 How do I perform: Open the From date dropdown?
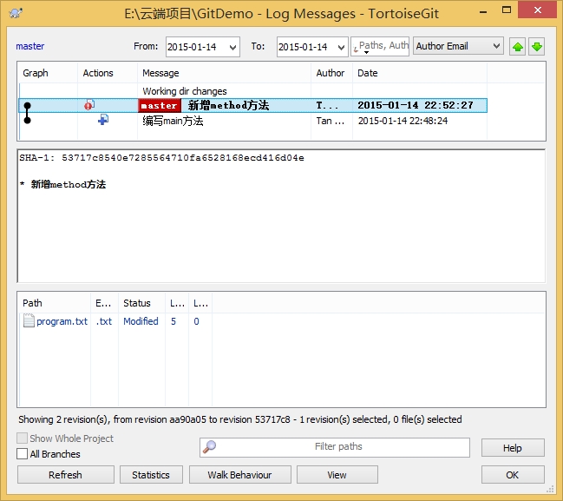tap(232, 47)
